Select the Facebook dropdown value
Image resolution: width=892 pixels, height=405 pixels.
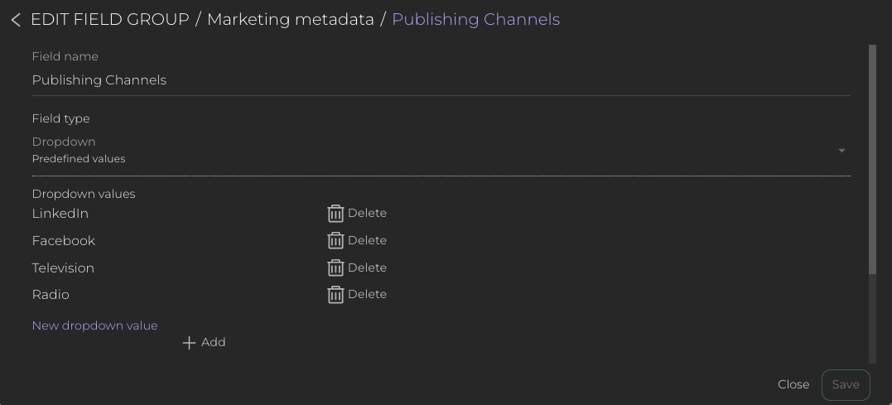(x=64, y=241)
